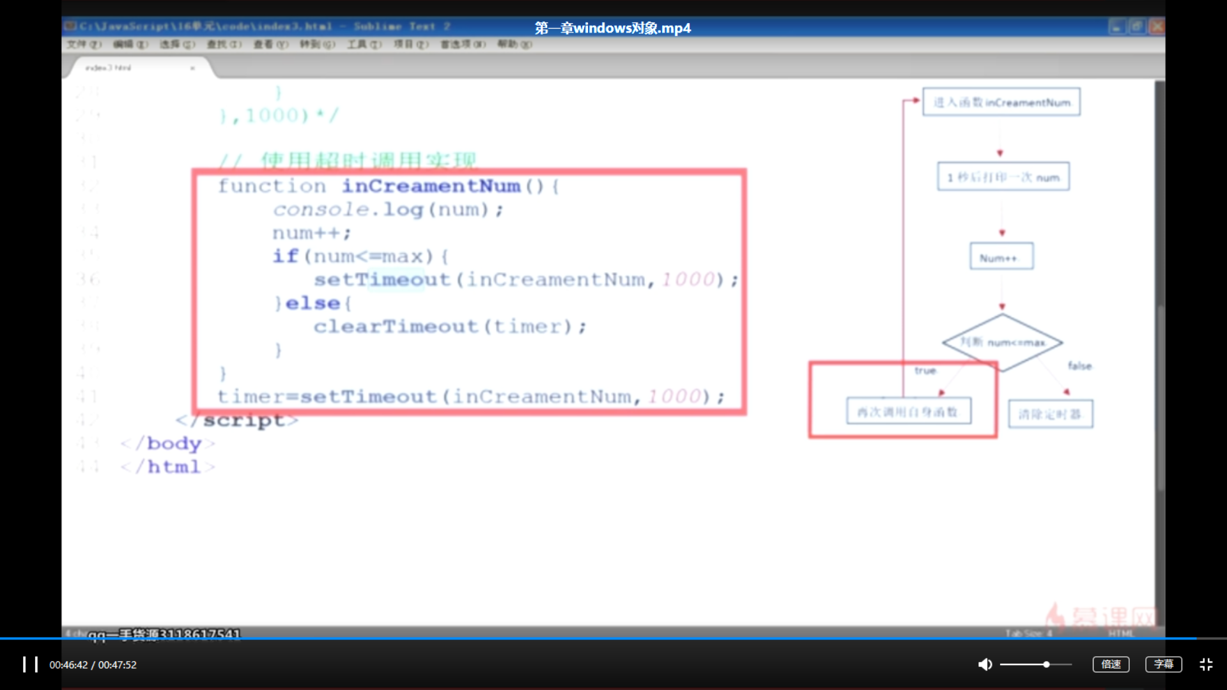The width and height of the screenshot is (1227, 690).
Task: Exit fullscreen mode icon
Action: click(1206, 664)
